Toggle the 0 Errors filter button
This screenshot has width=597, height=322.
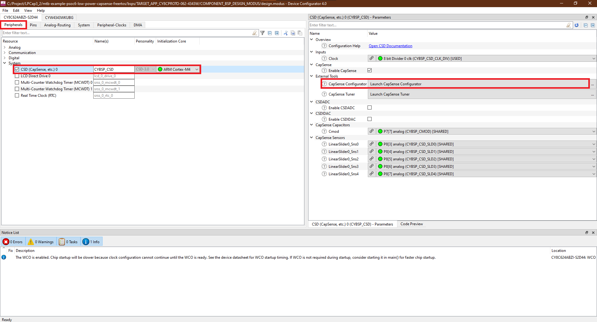pyautogui.click(x=13, y=242)
